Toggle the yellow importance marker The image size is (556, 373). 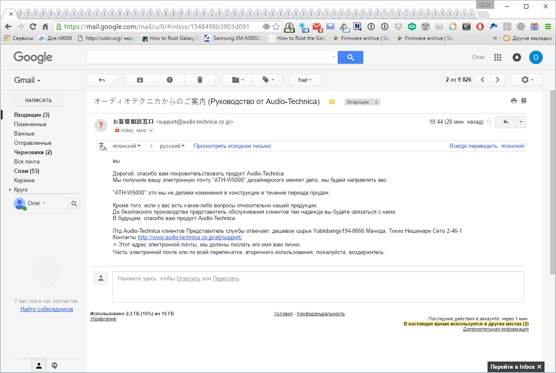point(332,102)
